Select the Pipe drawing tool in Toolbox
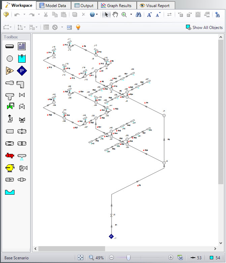 10,46
